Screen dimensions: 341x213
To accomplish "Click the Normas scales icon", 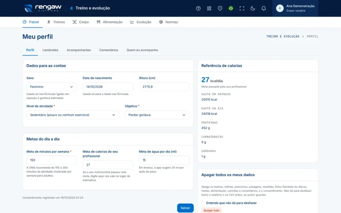I will 161,22.
